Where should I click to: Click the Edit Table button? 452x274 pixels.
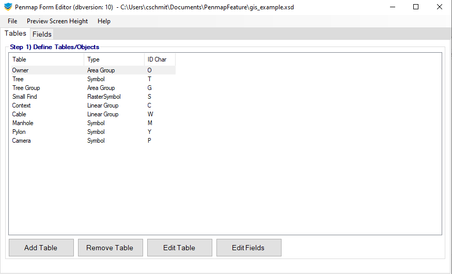[x=179, y=248]
